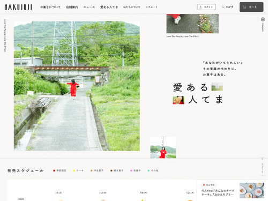This screenshot has width=268, height=201.
Task: Click the shoe and weeds photo at top
Action: [x=192, y=24]
